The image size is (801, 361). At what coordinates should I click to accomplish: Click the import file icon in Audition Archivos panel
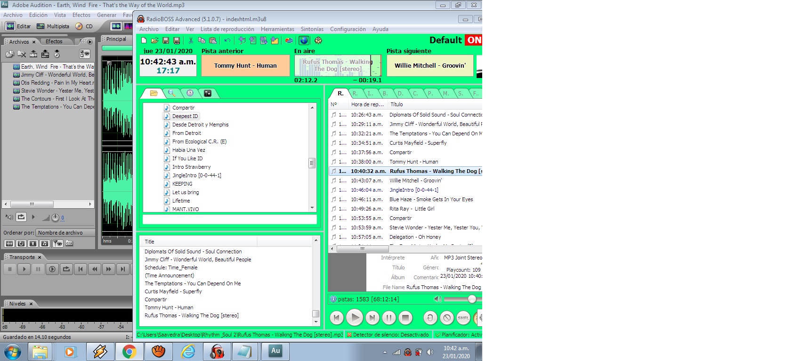10,54
